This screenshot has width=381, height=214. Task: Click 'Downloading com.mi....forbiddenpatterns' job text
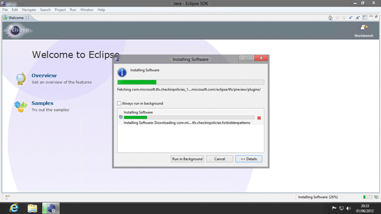[187, 123]
